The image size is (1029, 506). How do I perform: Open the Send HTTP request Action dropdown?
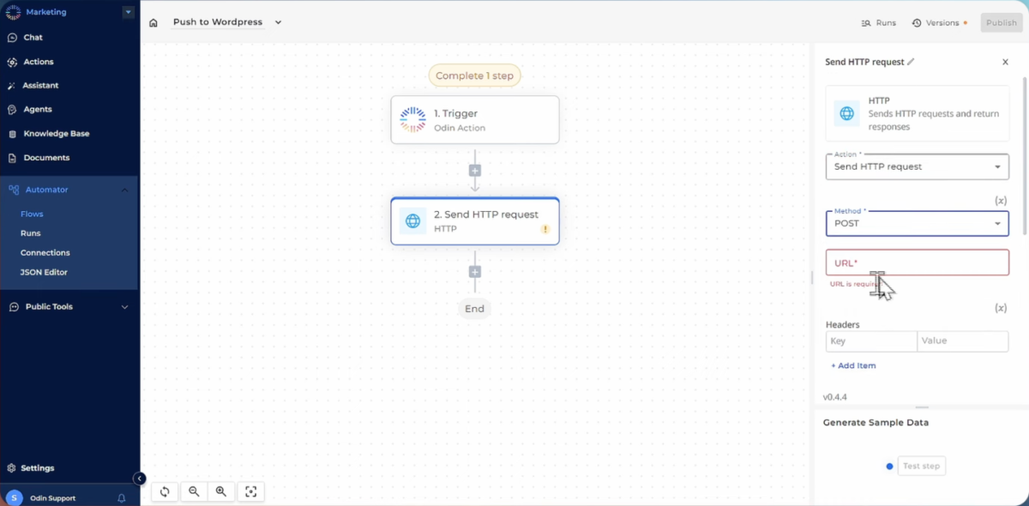(x=917, y=166)
